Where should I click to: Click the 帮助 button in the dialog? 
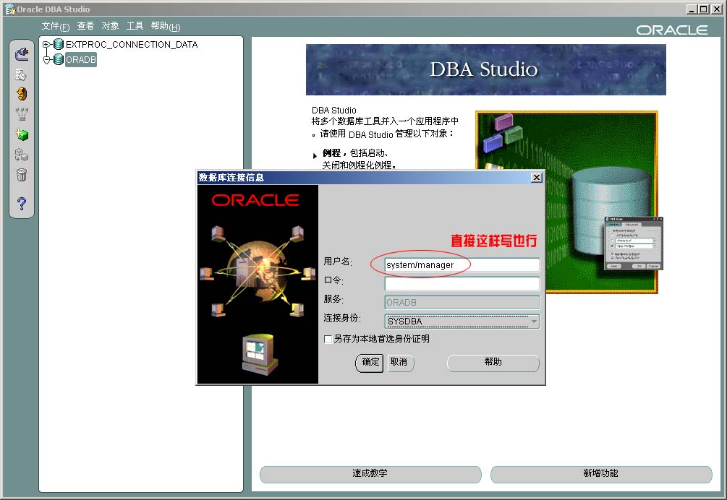493,363
